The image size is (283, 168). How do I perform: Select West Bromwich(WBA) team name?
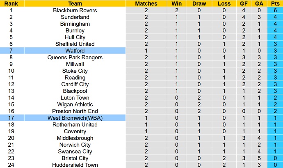pyautogui.click(x=75, y=118)
